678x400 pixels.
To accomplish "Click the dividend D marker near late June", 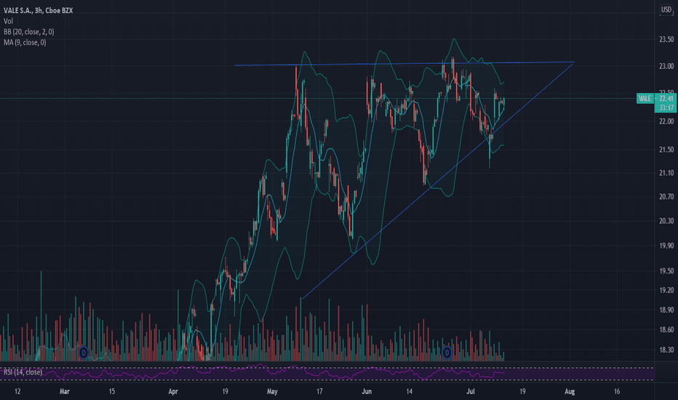I will pos(447,353).
